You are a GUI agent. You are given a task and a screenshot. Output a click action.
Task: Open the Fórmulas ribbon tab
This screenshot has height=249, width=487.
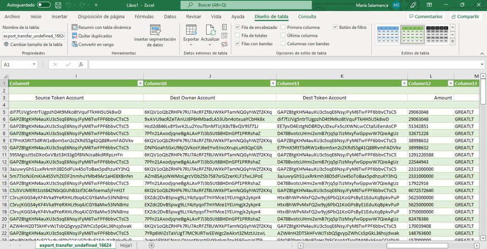tap(144, 17)
